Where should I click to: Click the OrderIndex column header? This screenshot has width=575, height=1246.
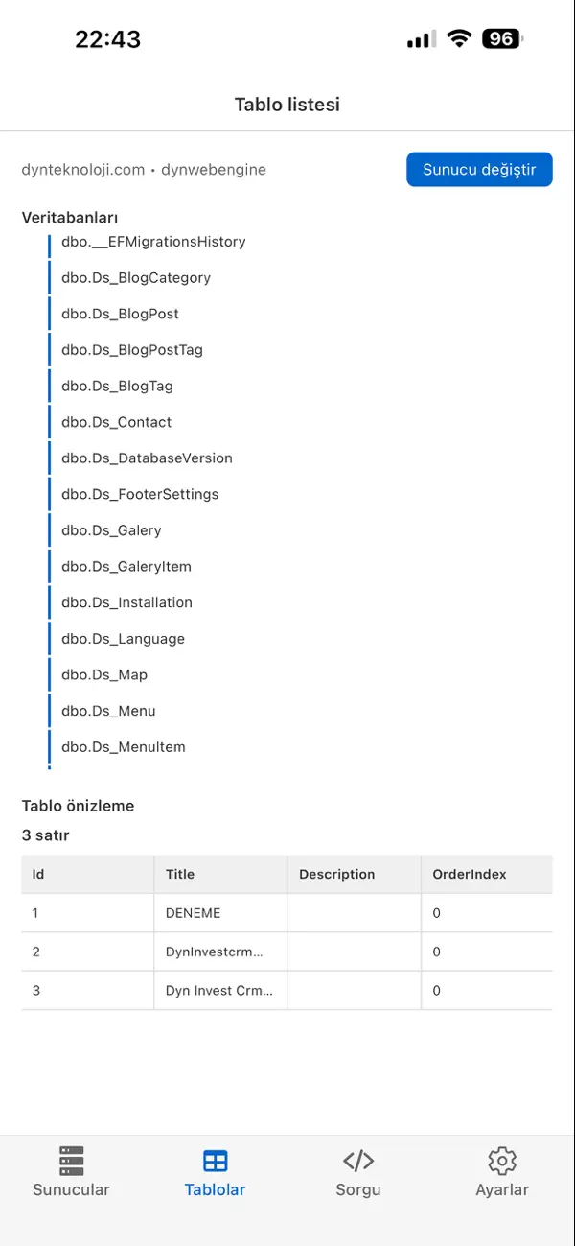(470, 874)
